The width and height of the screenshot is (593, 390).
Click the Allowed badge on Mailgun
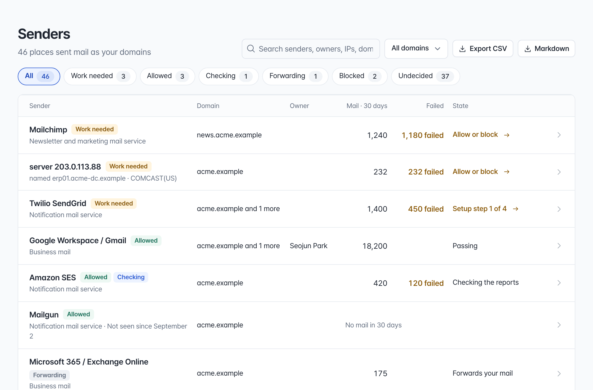point(79,314)
